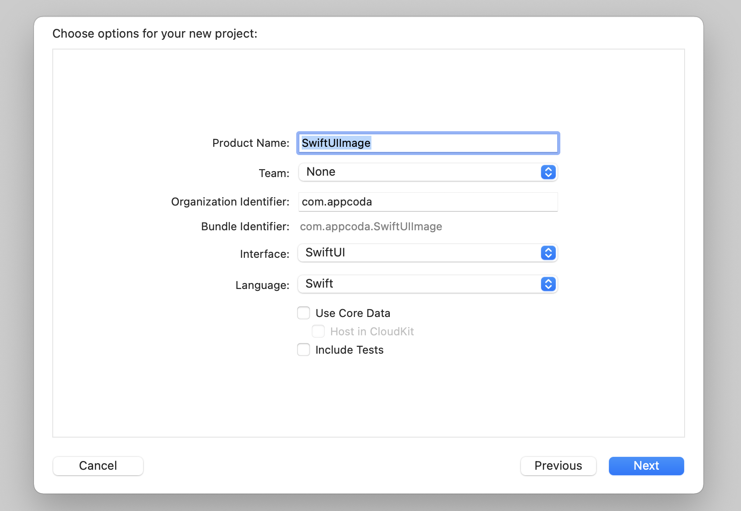Click the Team dropdown chevron icon
The height and width of the screenshot is (511, 741).
[x=547, y=172]
